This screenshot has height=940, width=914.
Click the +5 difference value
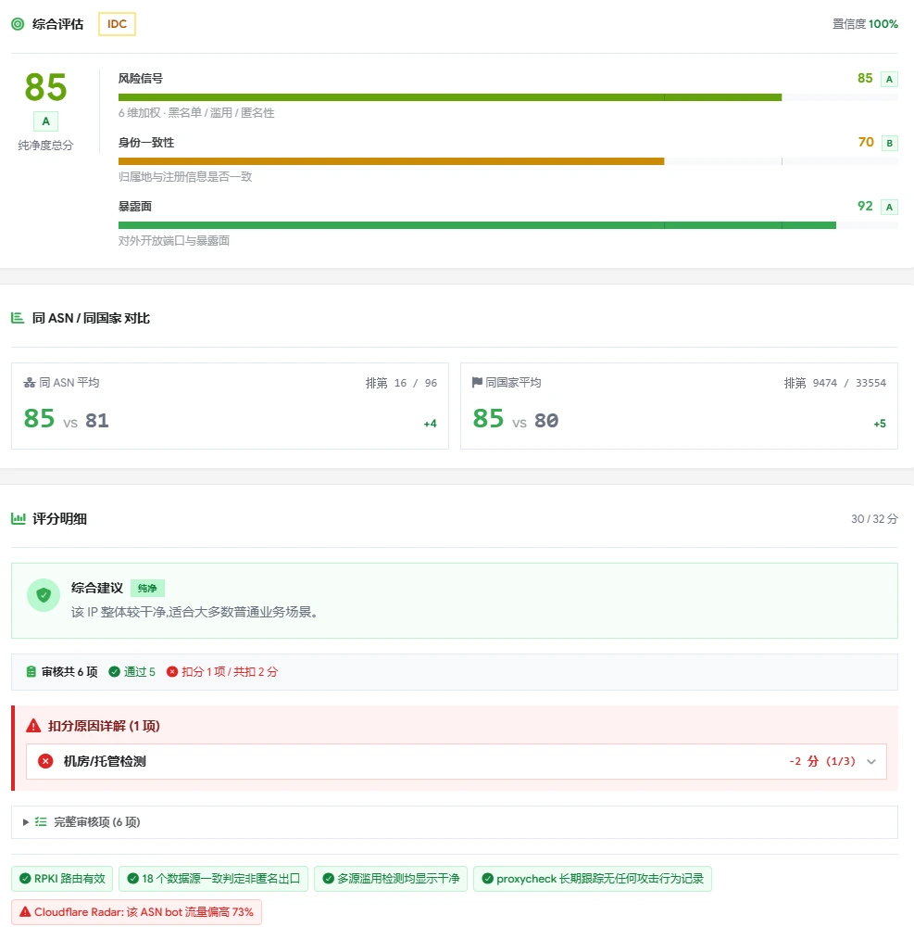[x=879, y=424]
